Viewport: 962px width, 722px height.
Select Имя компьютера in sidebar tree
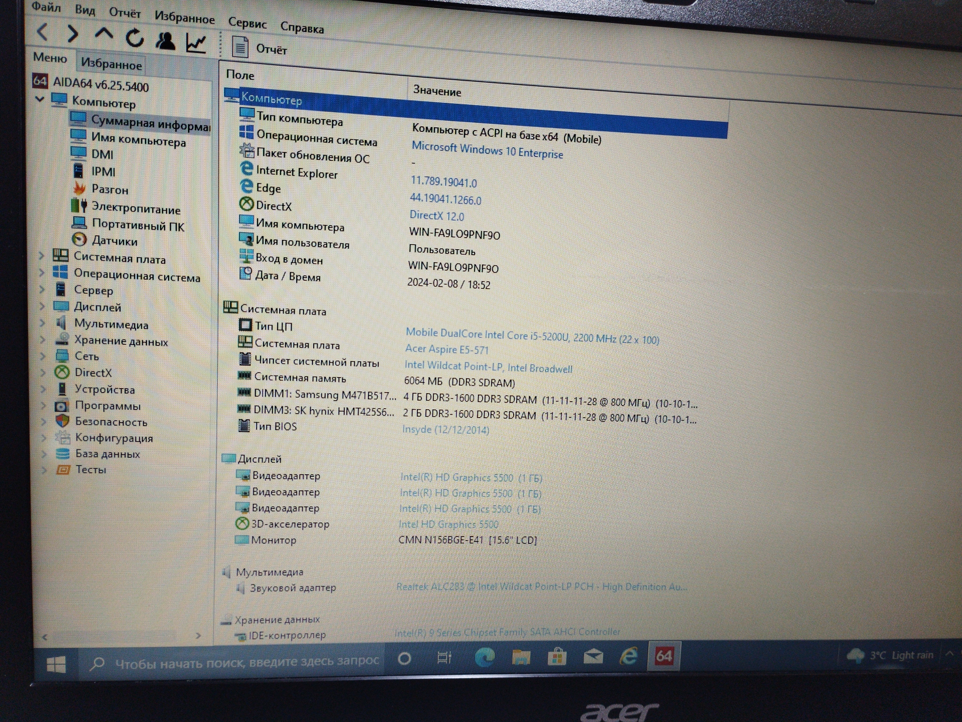coord(128,139)
